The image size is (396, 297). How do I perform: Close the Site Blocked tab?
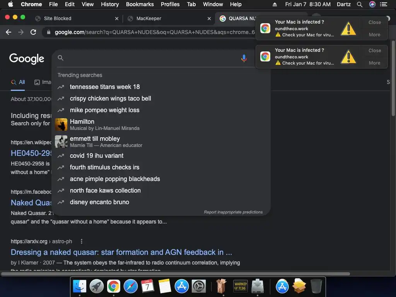[x=117, y=19]
